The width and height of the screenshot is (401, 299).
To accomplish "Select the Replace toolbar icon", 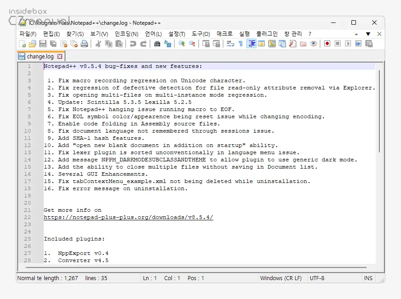I will [167, 44].
